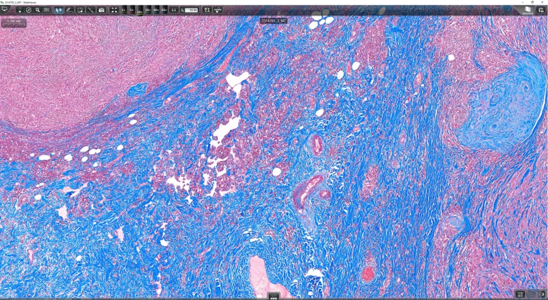The width and height of the screenshot is (548, 300).
Task: Fit slide to window with arrows icon
Action: point(115,10)
